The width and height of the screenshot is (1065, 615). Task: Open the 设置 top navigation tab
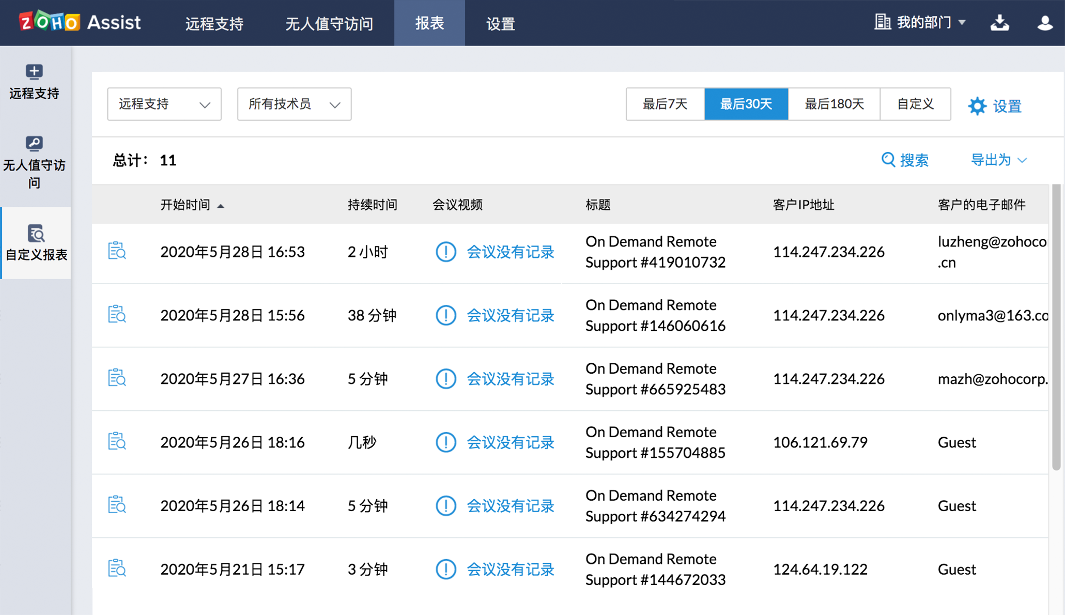coord(500,23)
